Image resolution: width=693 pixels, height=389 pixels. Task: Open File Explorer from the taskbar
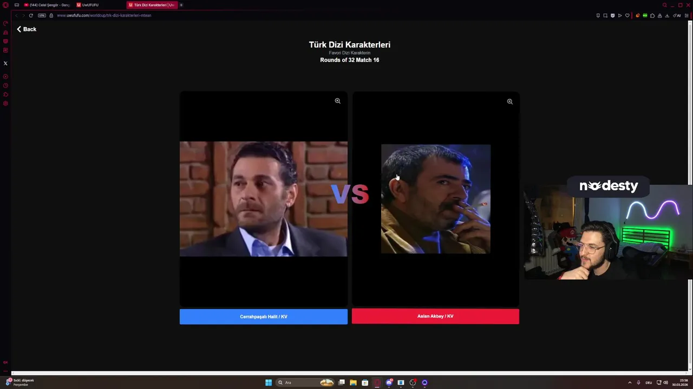click(x=353, y=383)
